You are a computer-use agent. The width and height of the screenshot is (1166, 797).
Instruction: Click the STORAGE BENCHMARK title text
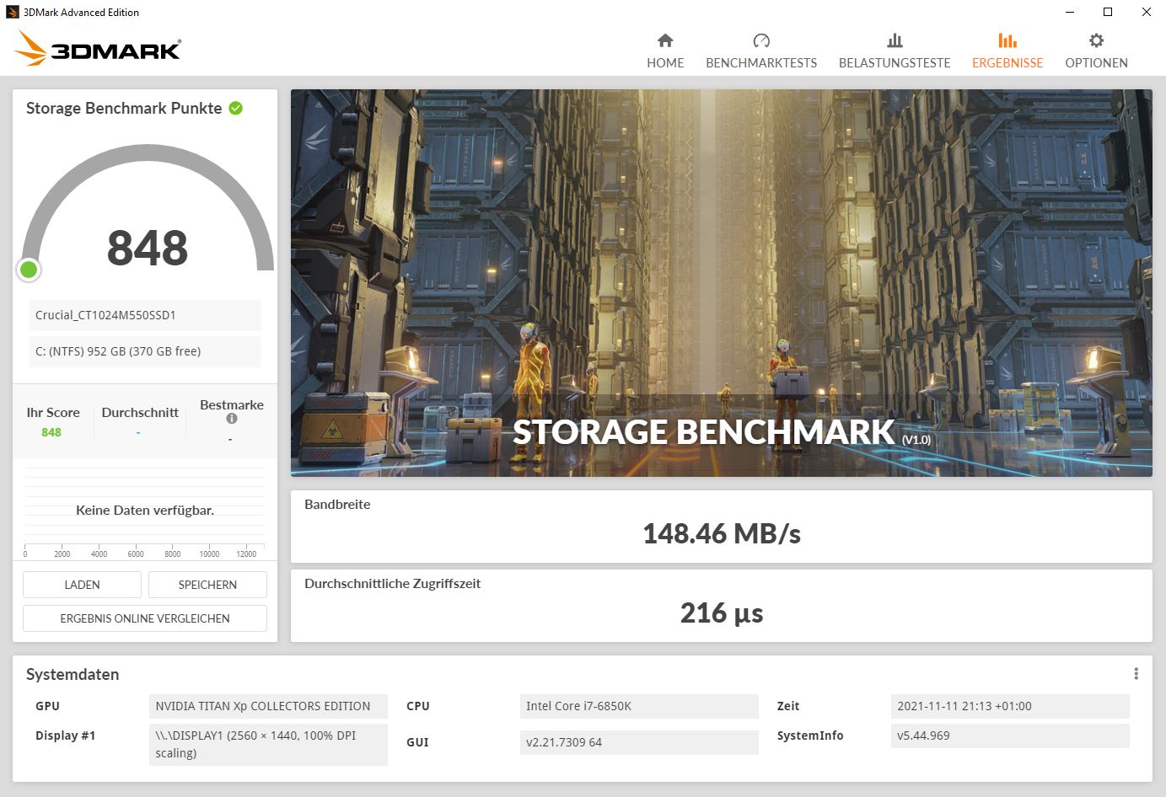click(x=704, y=431)
